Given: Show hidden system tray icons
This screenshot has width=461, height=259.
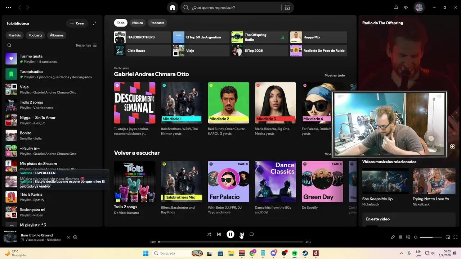Looking at the screenshot, I should (401, 253).
